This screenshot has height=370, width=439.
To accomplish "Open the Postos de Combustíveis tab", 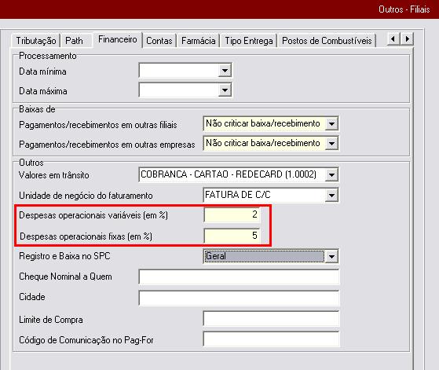I will (327, 41).
